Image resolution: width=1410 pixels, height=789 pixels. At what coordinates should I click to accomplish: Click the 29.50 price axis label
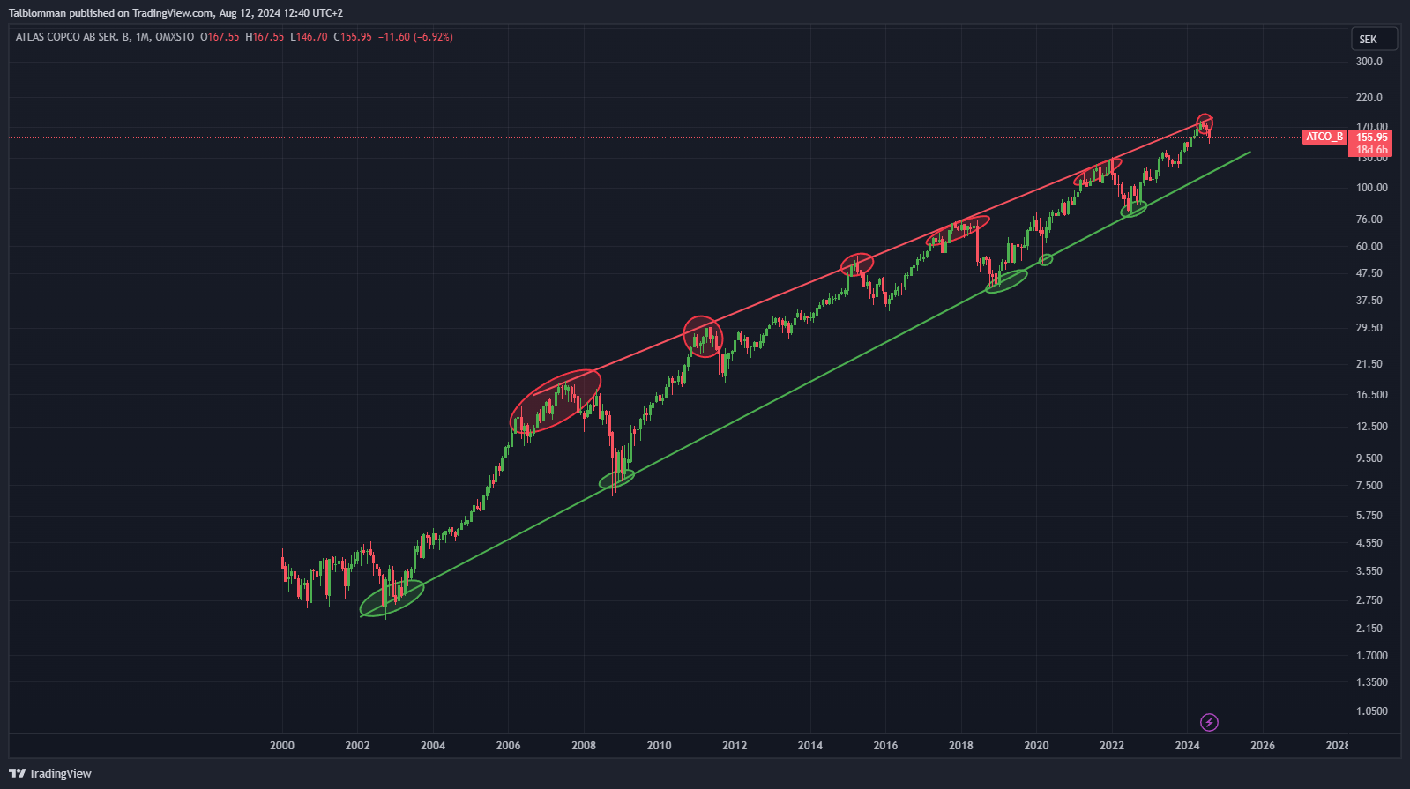pos(1369,328)
